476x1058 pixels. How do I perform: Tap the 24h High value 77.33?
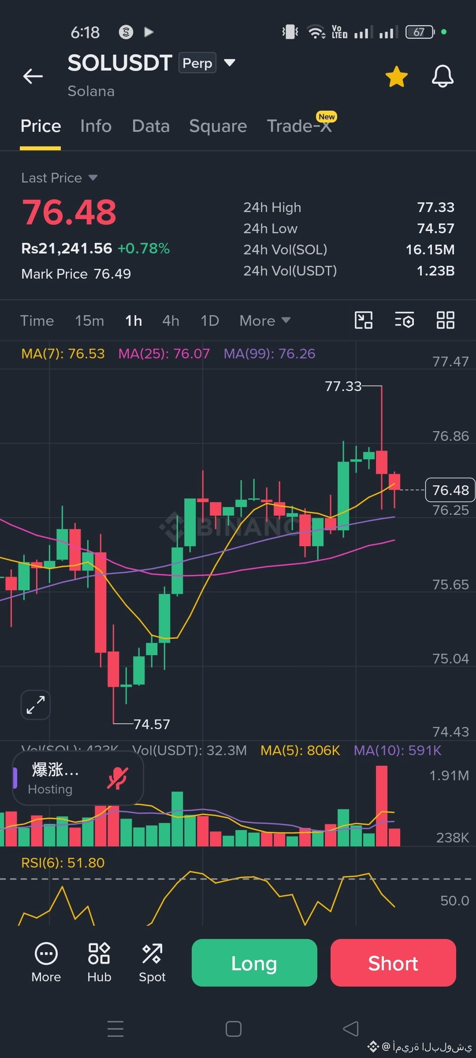pos(435,207)
